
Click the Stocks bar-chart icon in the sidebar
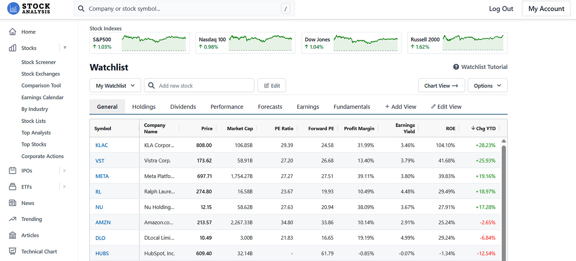point(13,48)
